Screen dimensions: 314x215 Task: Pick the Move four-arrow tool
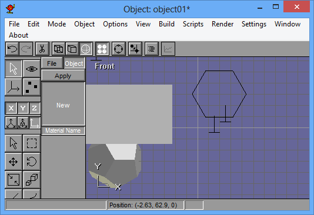coord(14,162)
